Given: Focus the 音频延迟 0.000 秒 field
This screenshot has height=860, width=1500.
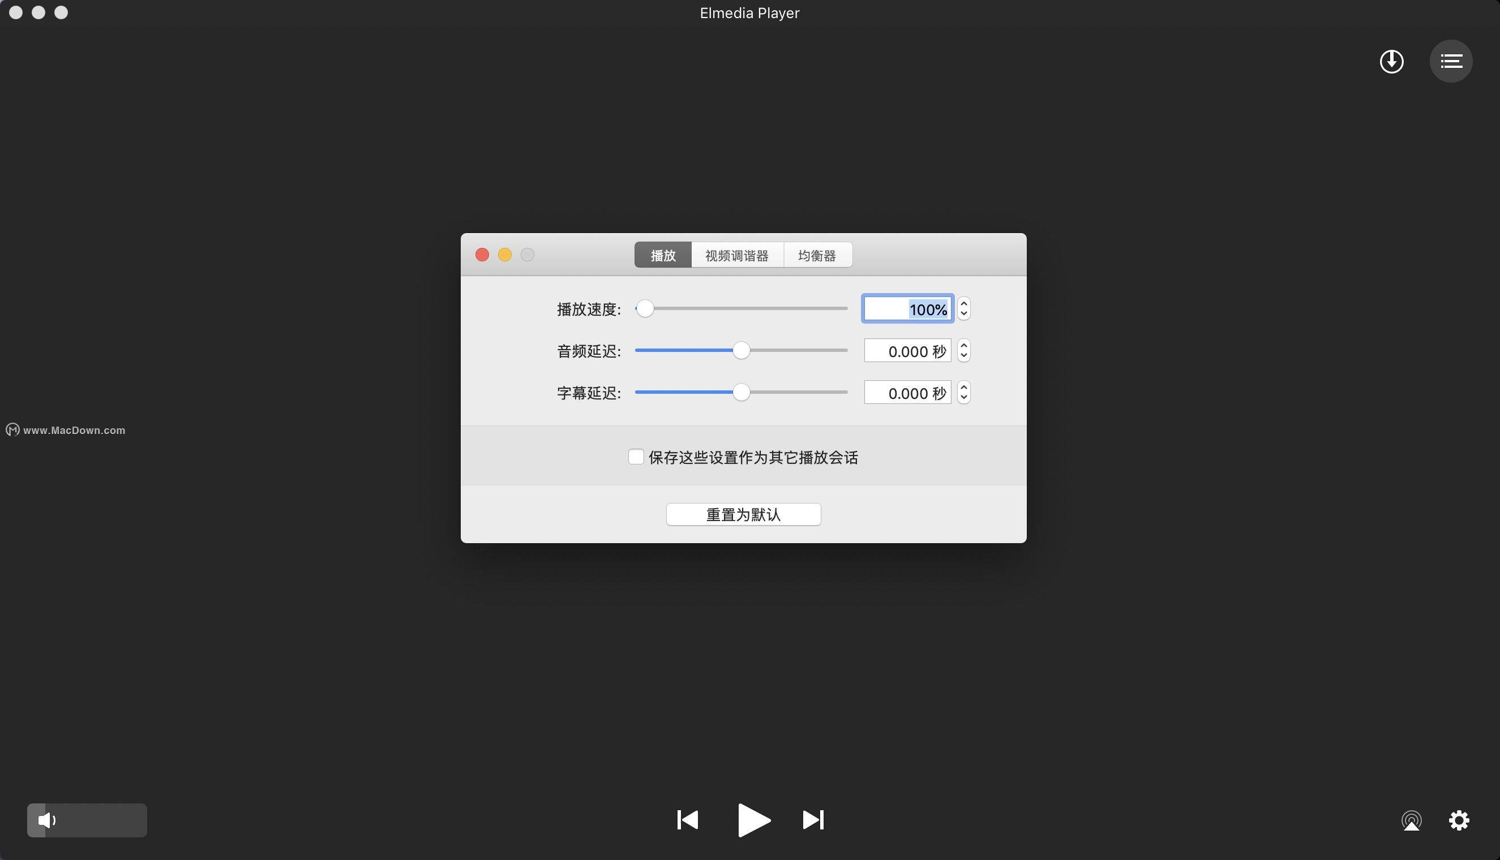Looking at the screenshot, I should click(x=907, y=351).
